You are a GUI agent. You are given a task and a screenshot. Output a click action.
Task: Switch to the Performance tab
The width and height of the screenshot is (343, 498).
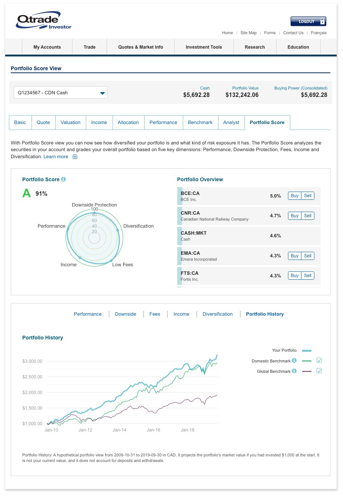coord(164,123)
